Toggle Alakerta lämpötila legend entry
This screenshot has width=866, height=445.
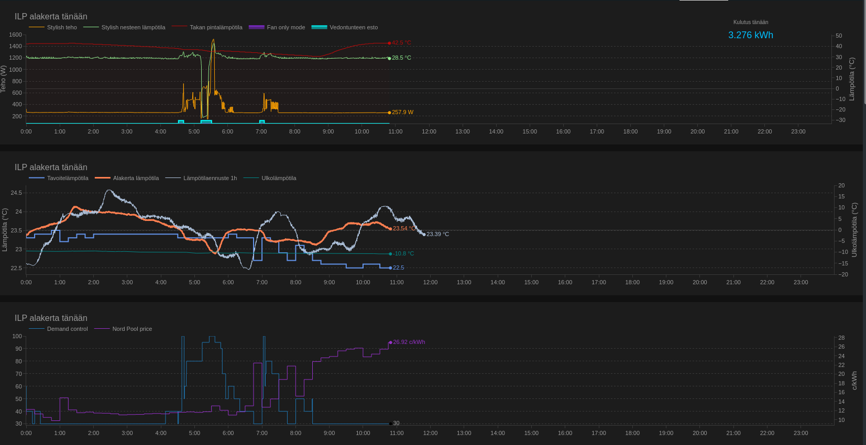point(136,178)
